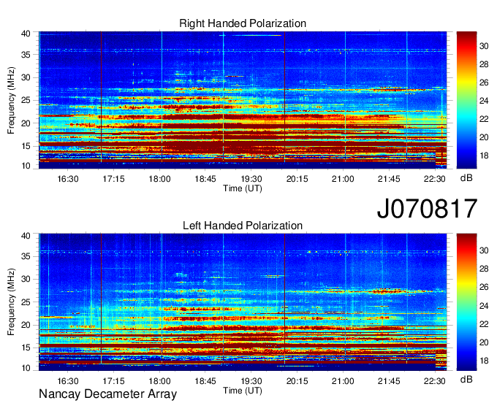Click the 10 MHz frequency tick on the bottom plot

[x=26, y=368]
